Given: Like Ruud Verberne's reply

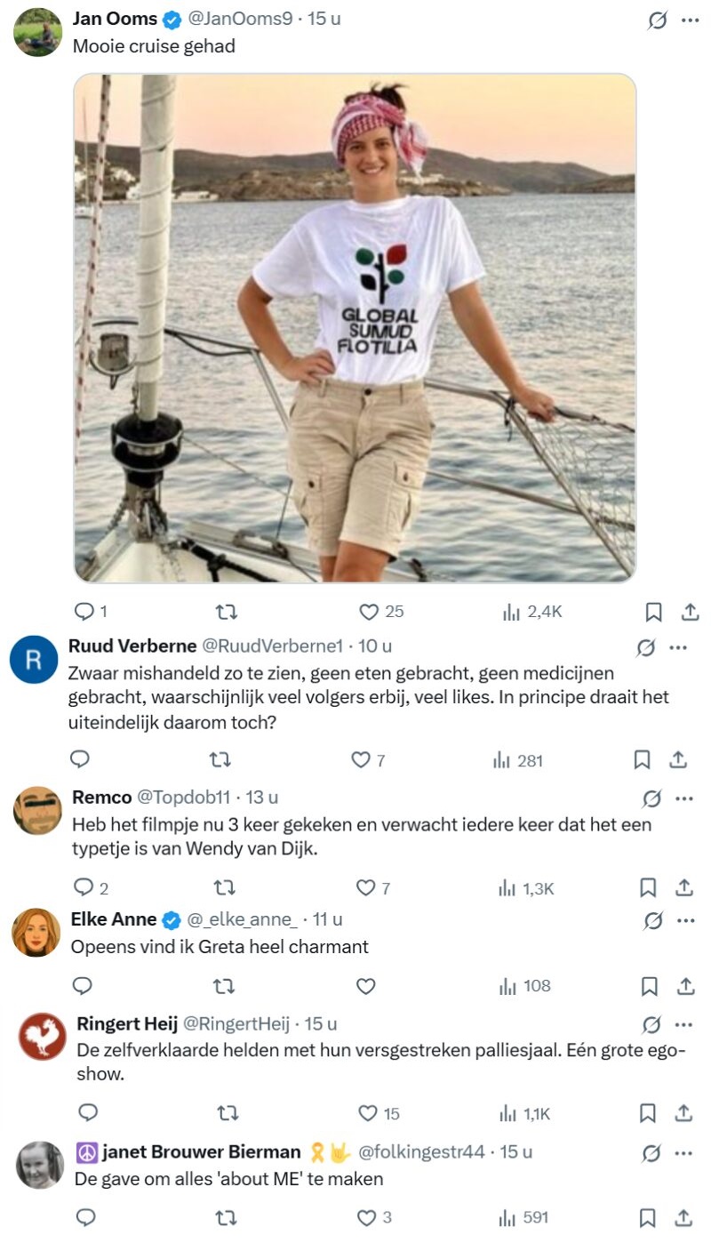Looking at the screenshot, I should click(x=360, y=760).
